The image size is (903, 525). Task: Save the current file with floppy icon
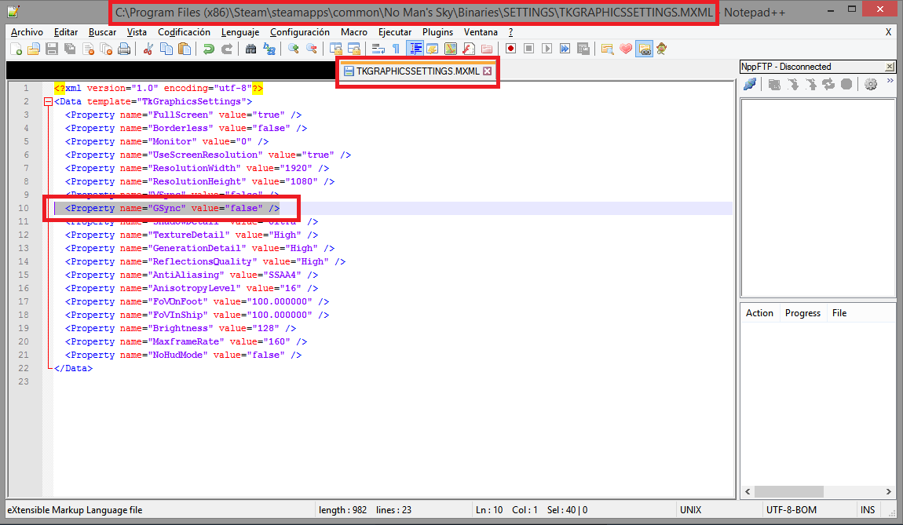(52, 49)
